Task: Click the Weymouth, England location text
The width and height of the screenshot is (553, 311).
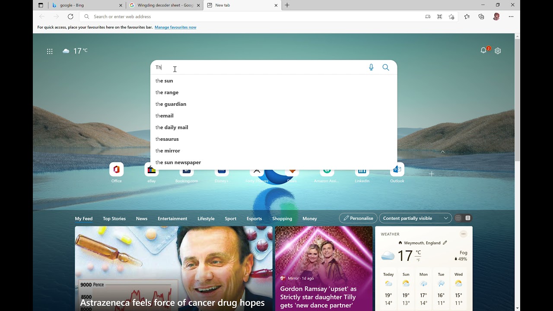Action: tap(422, 243)
